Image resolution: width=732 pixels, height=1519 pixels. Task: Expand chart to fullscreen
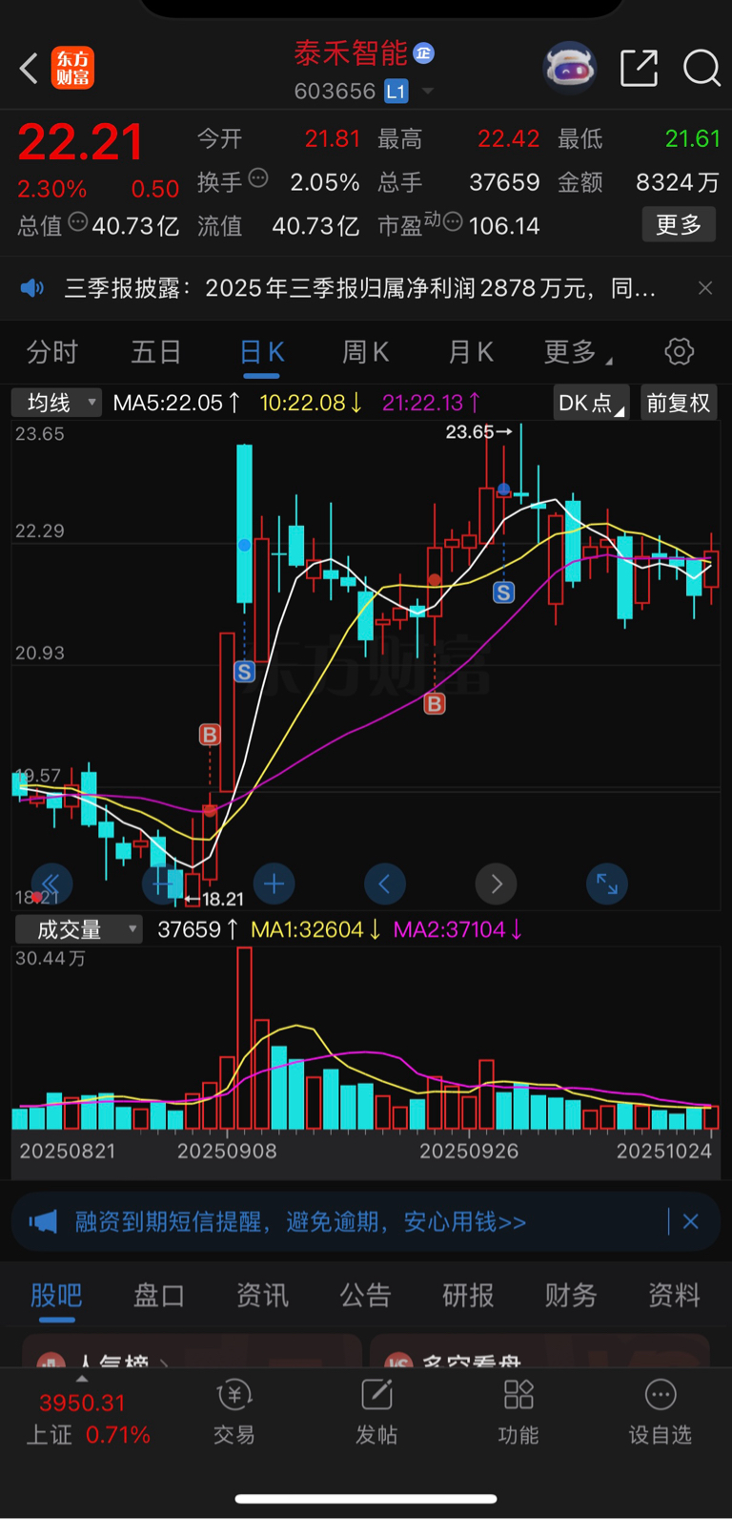coord(607,884)
